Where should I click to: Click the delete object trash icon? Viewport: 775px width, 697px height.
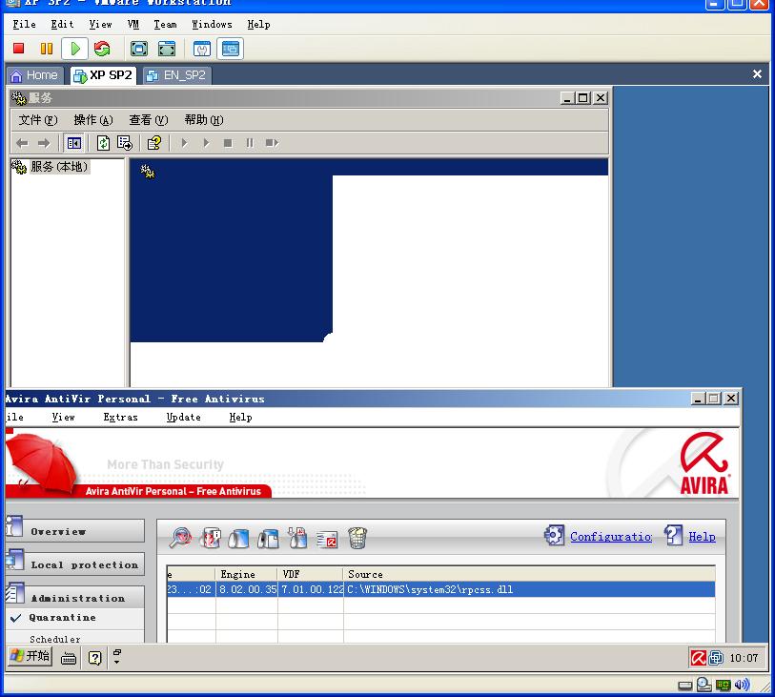(x=357, y=538)
